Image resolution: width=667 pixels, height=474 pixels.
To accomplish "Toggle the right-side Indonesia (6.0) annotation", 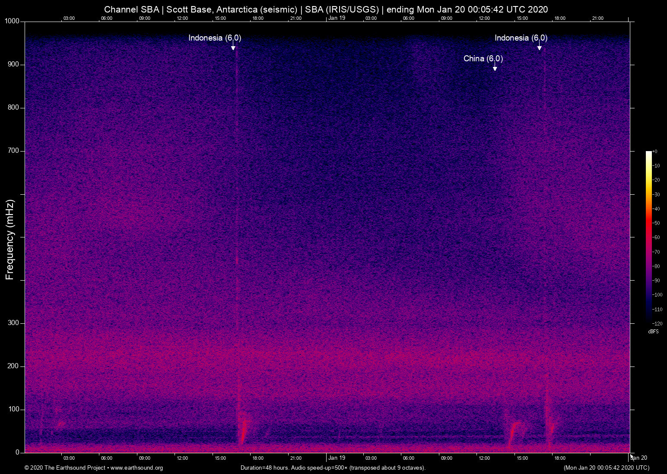I will click(x=521, y=38).
